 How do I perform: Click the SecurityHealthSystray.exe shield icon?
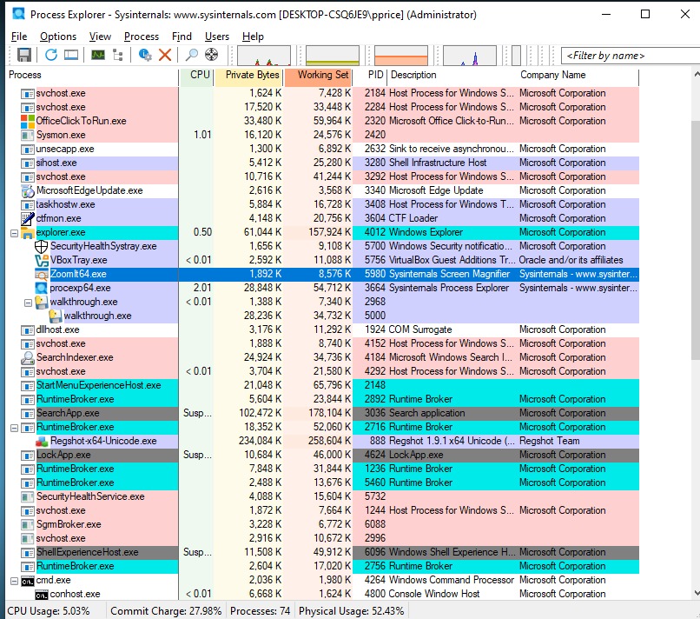coord(41,246)
